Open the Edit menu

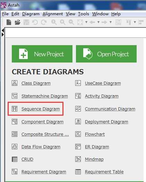pos(15,14)
